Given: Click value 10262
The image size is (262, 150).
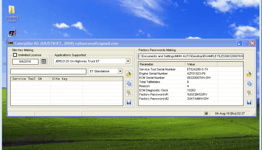Looking at the screenshot, I should coord(191,90).
